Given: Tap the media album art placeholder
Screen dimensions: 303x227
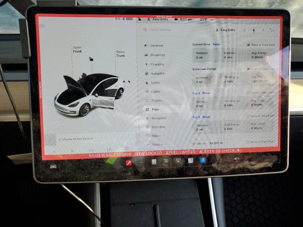Looking at the screenshot, I should pyautogui.click(x=50, y=140).
